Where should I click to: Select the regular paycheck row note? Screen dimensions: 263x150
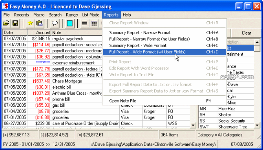68,38
